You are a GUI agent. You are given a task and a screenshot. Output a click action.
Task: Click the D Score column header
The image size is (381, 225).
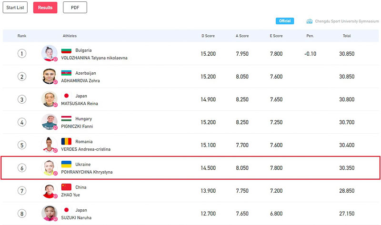[208, 36]
